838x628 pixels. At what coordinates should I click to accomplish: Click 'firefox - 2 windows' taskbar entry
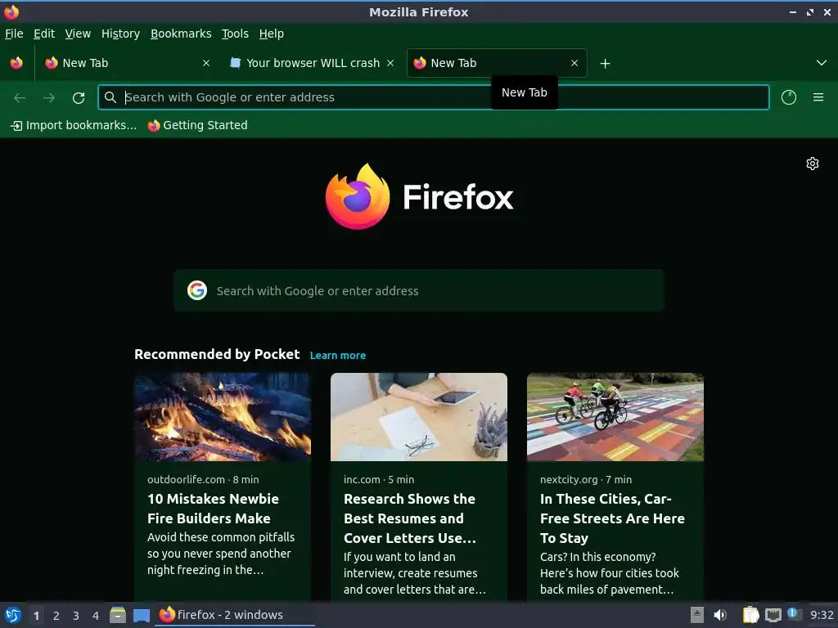pyautogui.click(x=235, y=615)
